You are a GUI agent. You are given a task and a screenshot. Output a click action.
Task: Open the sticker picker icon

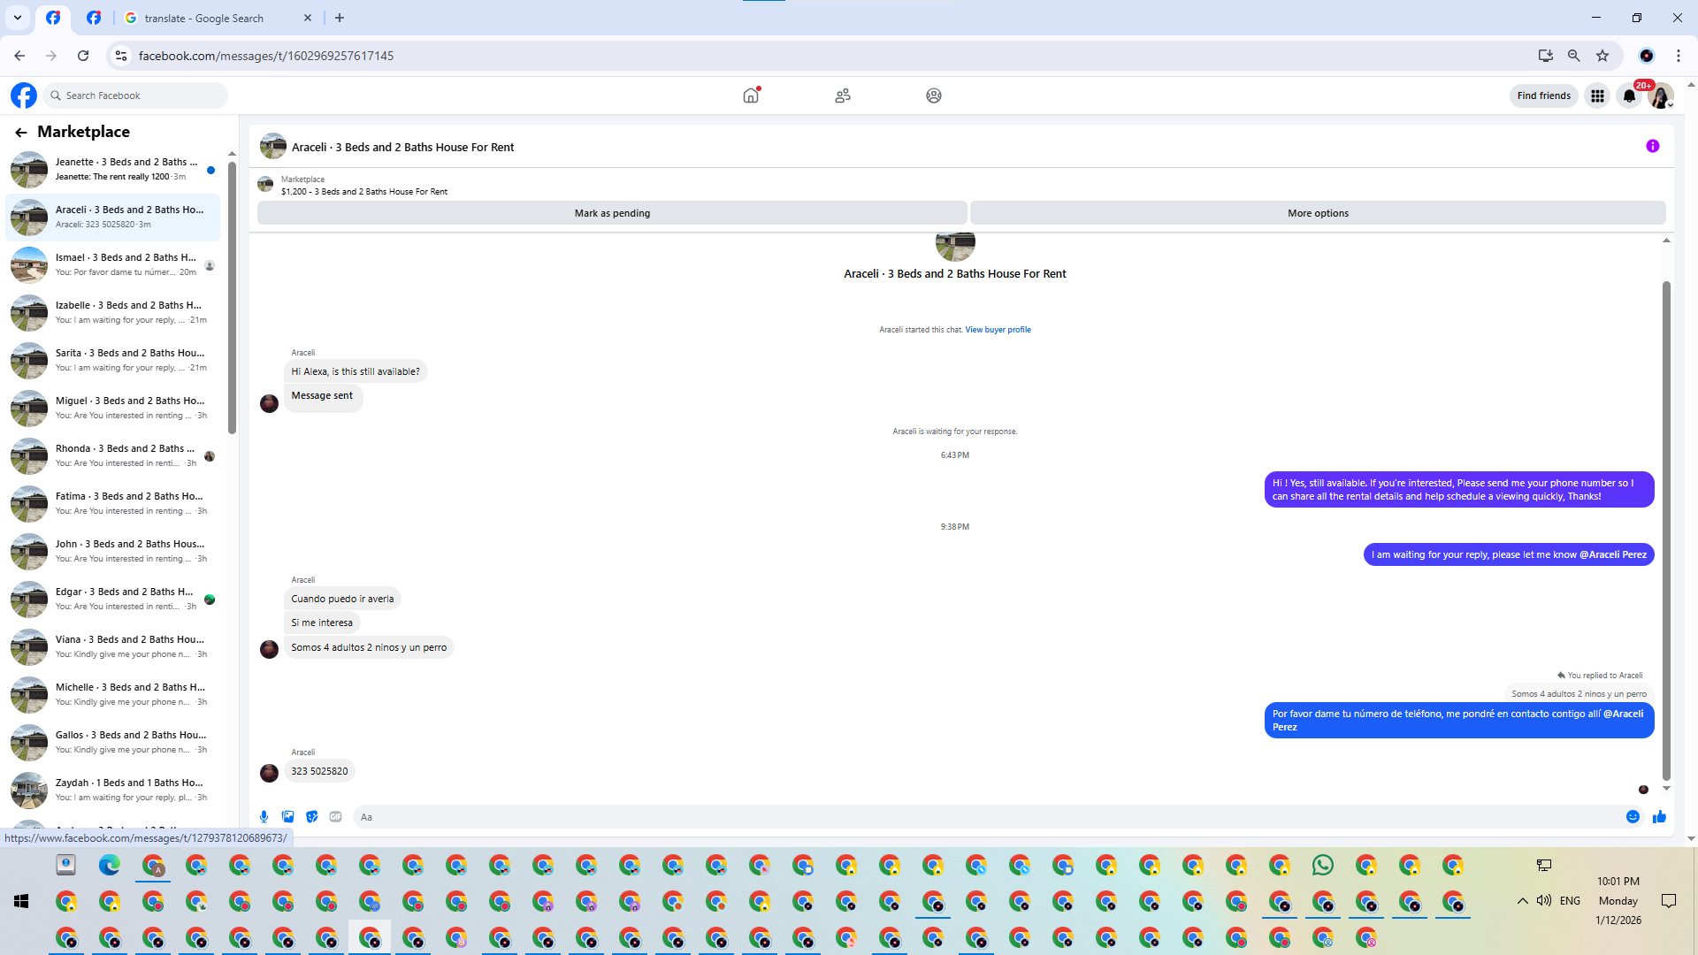point(311,817)
